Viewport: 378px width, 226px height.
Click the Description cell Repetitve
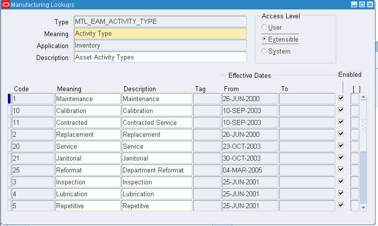pyautogui.click(x=157, y=206)
